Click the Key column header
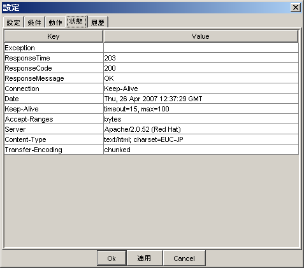Image resolution: width=304 pixels, height=268 pixels. (x=54, y=36)
